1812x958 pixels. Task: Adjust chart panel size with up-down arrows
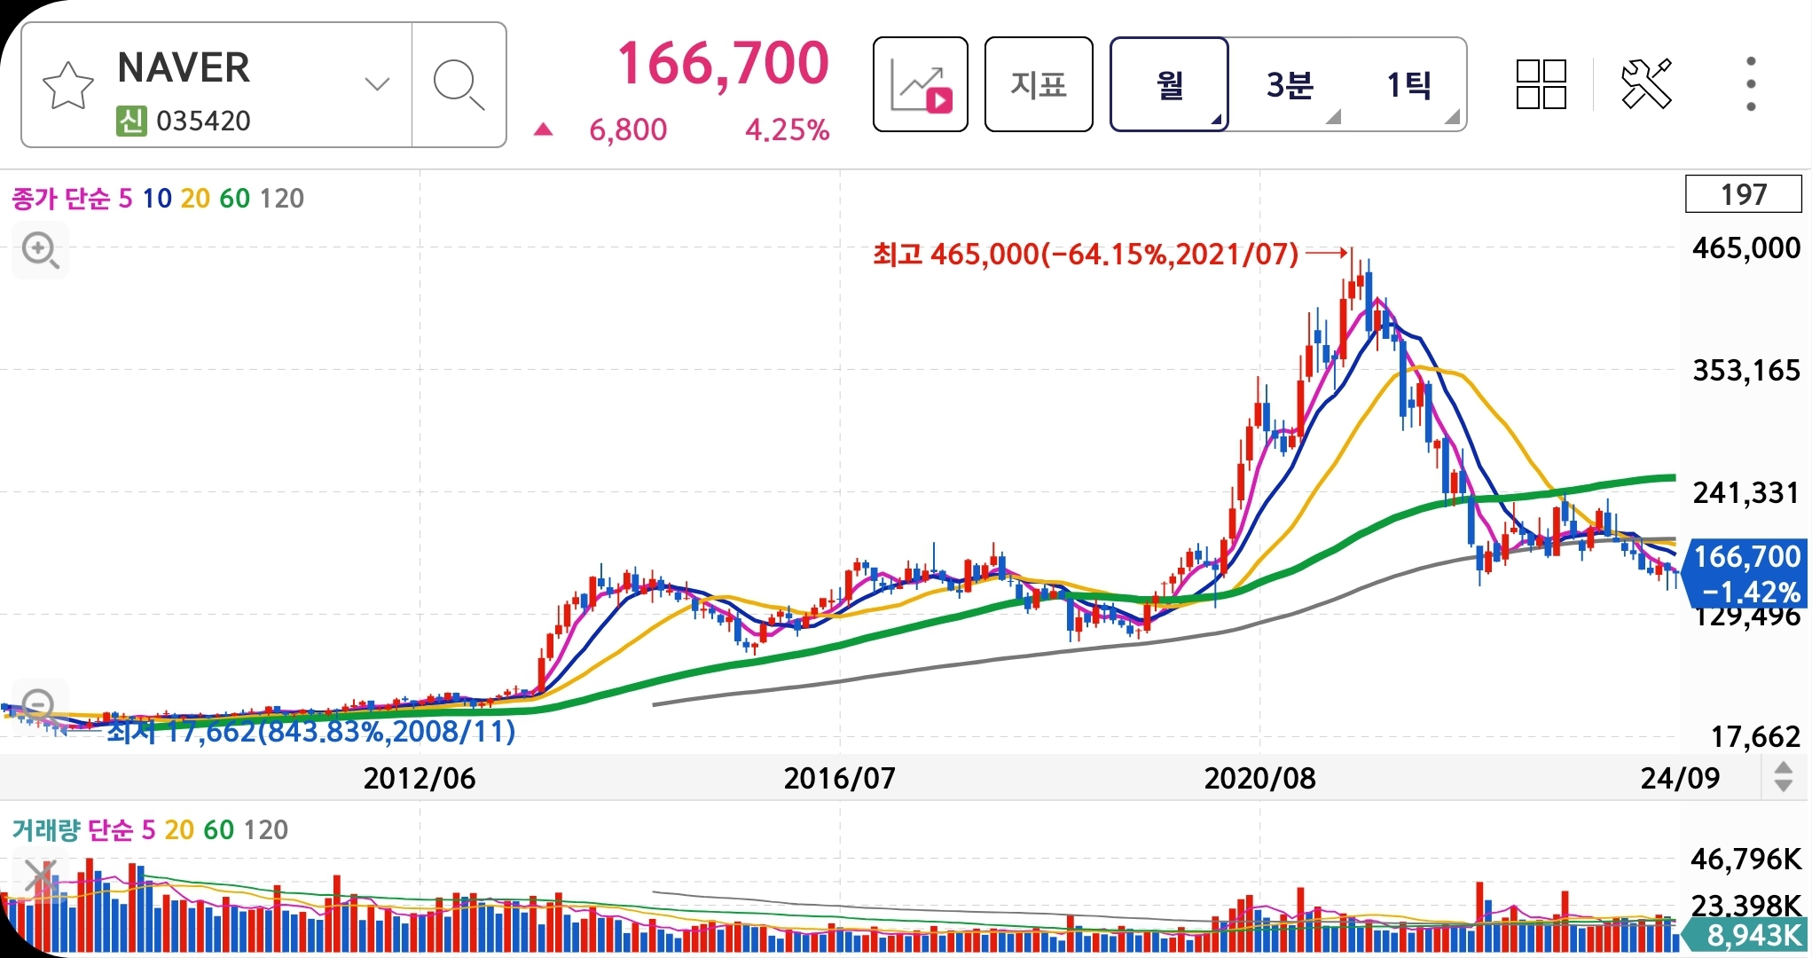click(x=1784, y=777)
